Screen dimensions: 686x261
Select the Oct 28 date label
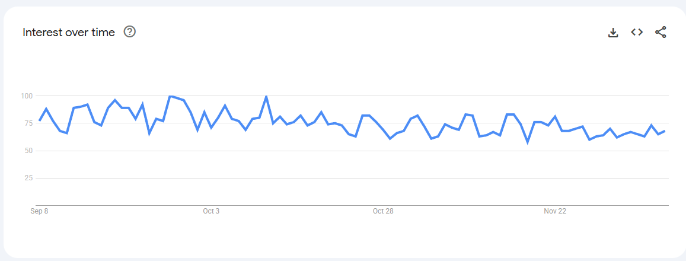[383, 211]
